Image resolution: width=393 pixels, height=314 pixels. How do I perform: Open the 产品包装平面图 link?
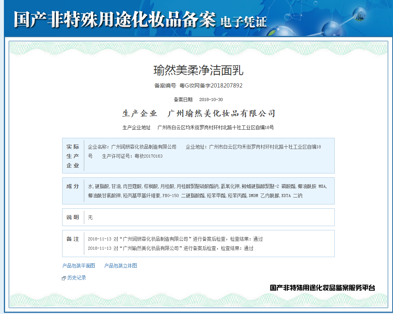point(79,266)
